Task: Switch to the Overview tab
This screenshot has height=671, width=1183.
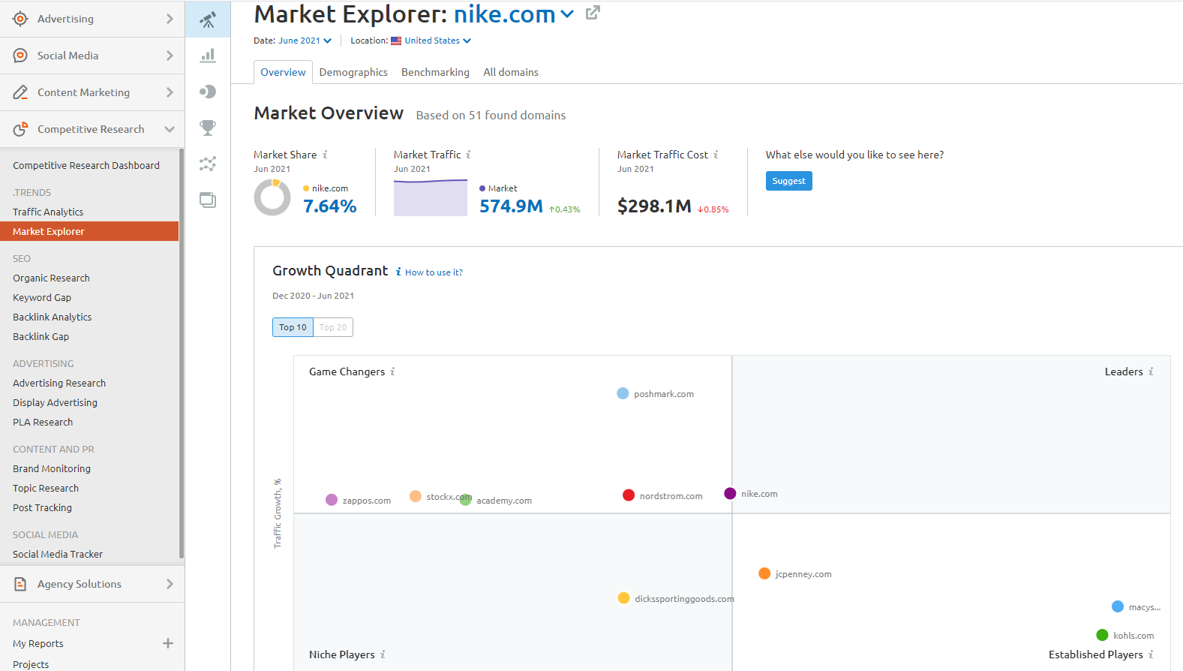Action: tap(283, 72)
